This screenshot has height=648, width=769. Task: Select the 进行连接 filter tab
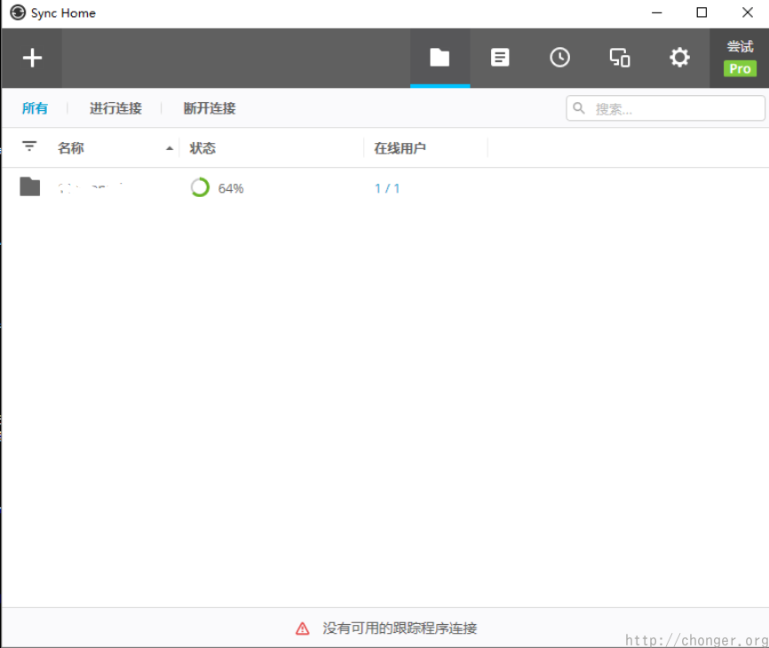[x=115, y=107]
